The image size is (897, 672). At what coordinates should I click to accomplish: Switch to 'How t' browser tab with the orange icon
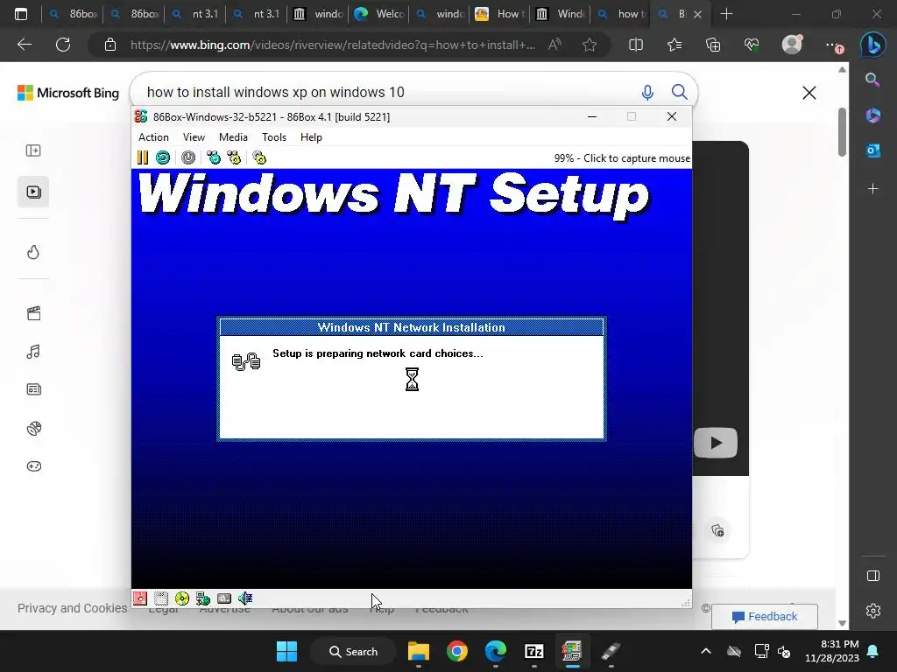499,14
